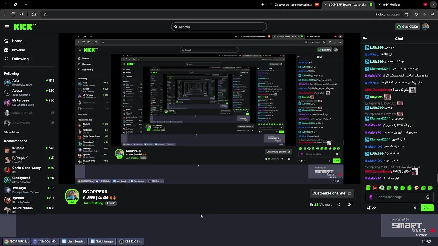Open site information icon in address bar
This screenshot has height=246, width=438.
407,14
